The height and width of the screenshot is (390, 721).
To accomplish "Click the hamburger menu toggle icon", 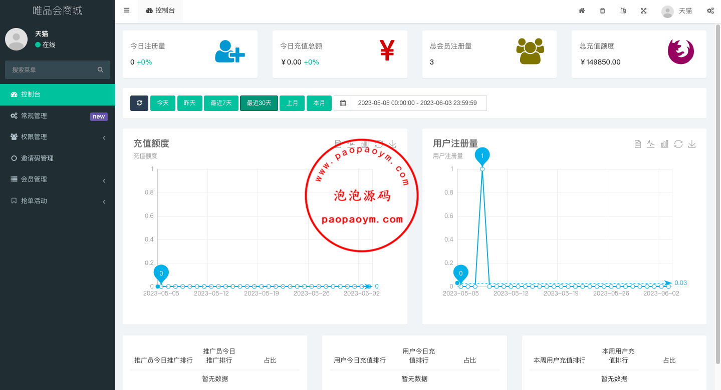I will 126,10.
